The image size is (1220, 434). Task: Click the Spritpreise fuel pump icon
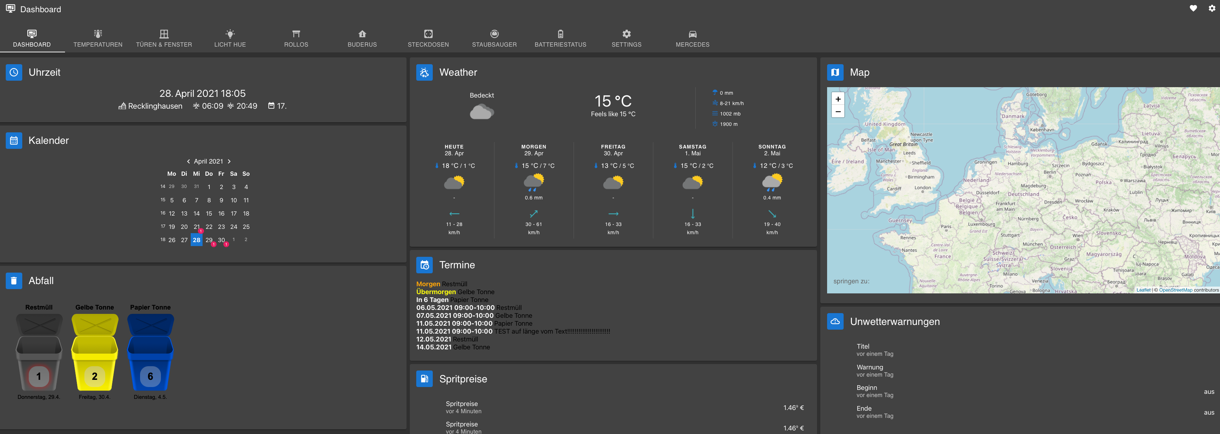click(424, 379)
